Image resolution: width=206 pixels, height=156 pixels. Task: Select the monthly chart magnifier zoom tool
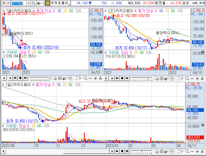[85, 78]
